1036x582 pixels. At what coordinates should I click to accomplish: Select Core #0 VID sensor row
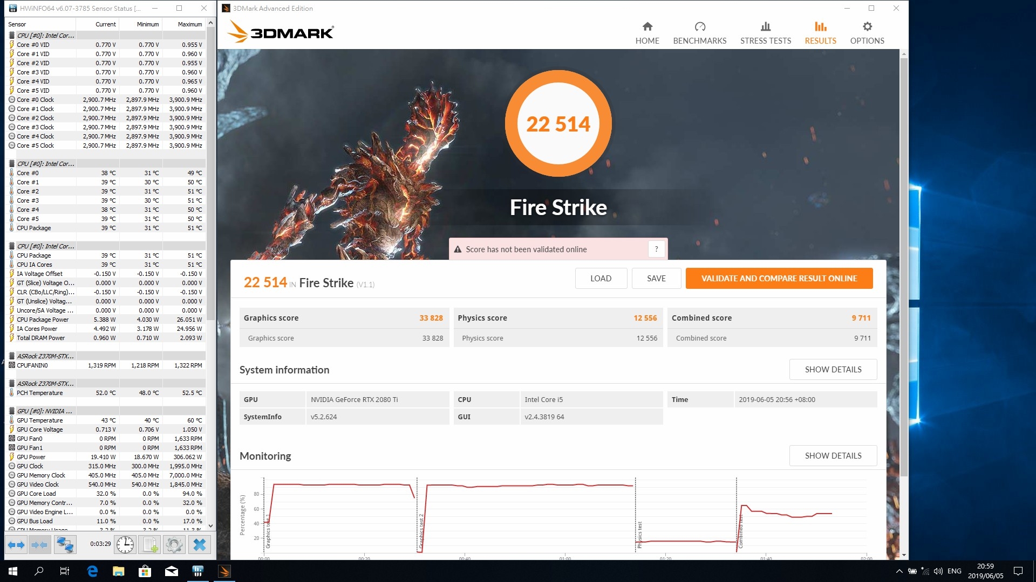pyautogui.click(x=106, y=45)
